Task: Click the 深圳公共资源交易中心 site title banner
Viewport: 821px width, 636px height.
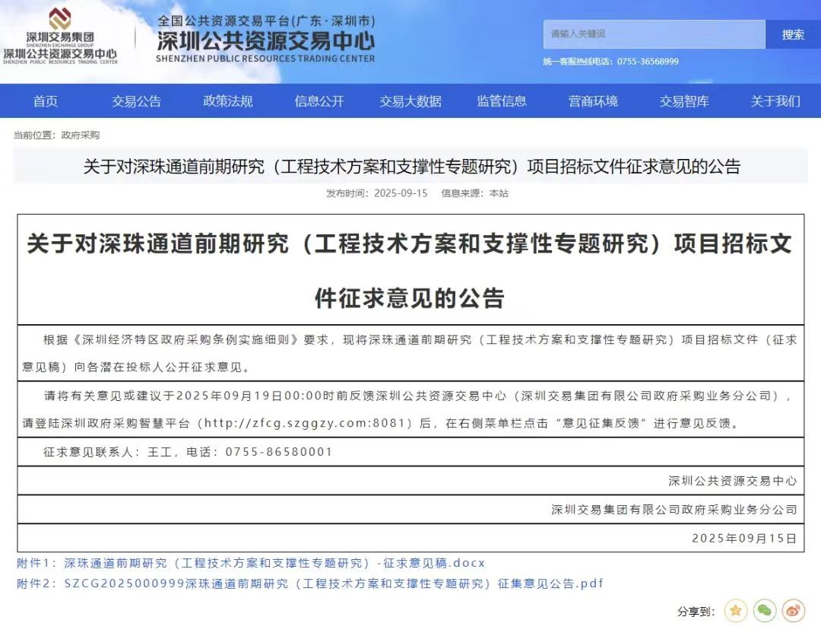Action: pos(265,40)
